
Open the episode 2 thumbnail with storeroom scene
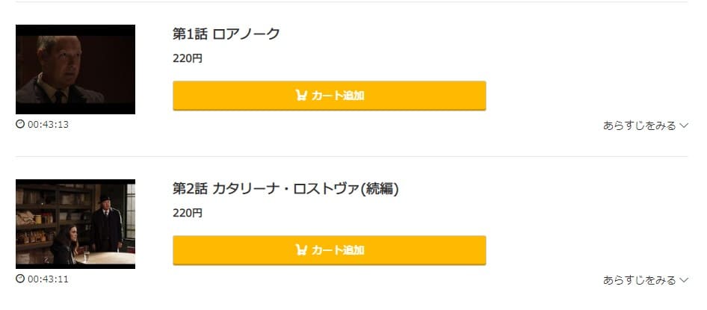pyautogui.click(x=75, y=224)
